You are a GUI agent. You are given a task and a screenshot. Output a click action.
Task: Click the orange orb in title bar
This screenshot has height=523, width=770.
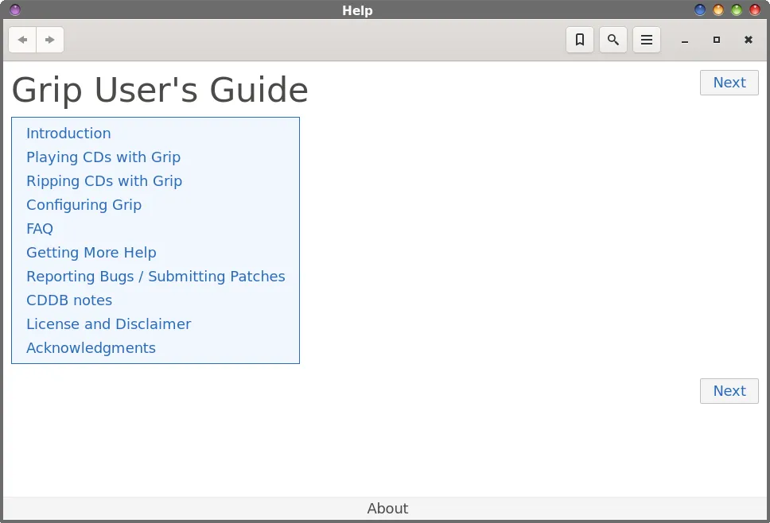[718, 10]
